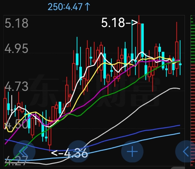Viewport: 195px width, 169px height.
Task: Tap the round button over the 4.36 label
Action: point(78,151)
